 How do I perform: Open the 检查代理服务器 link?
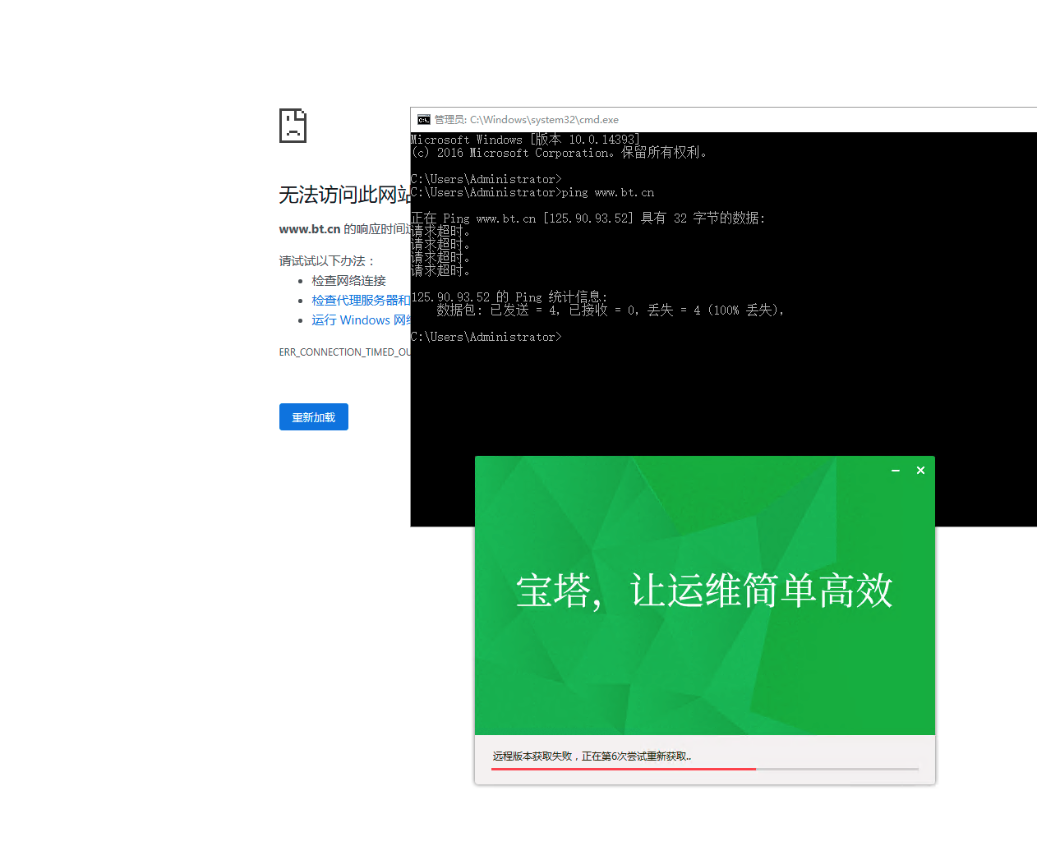[x=360, y=300]
